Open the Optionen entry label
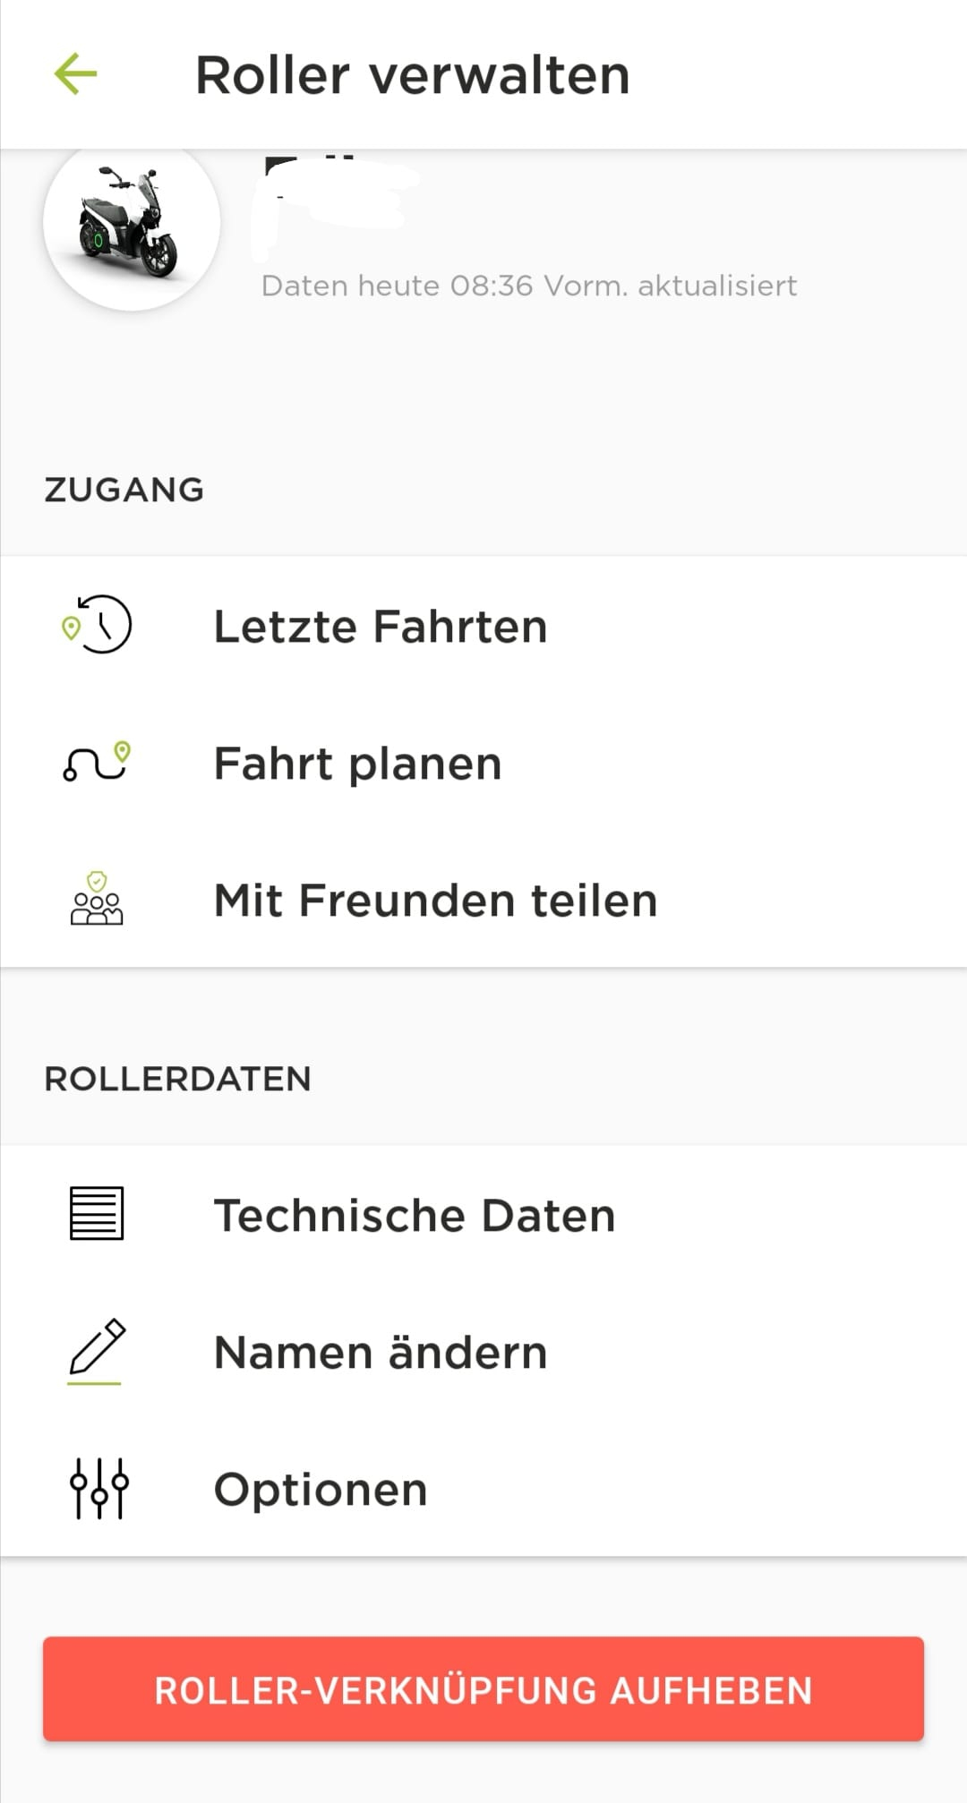967x1803 pixels. 321,1490
